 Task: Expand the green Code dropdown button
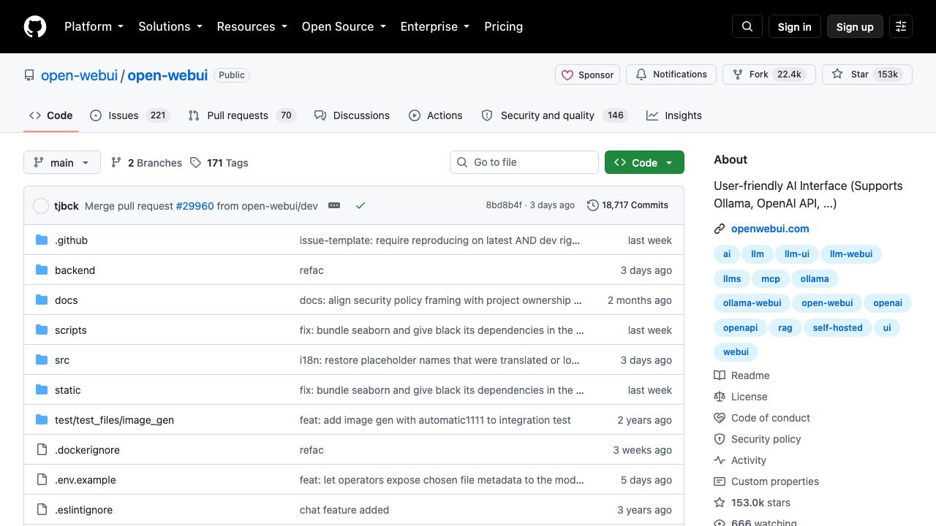[644, 162]
